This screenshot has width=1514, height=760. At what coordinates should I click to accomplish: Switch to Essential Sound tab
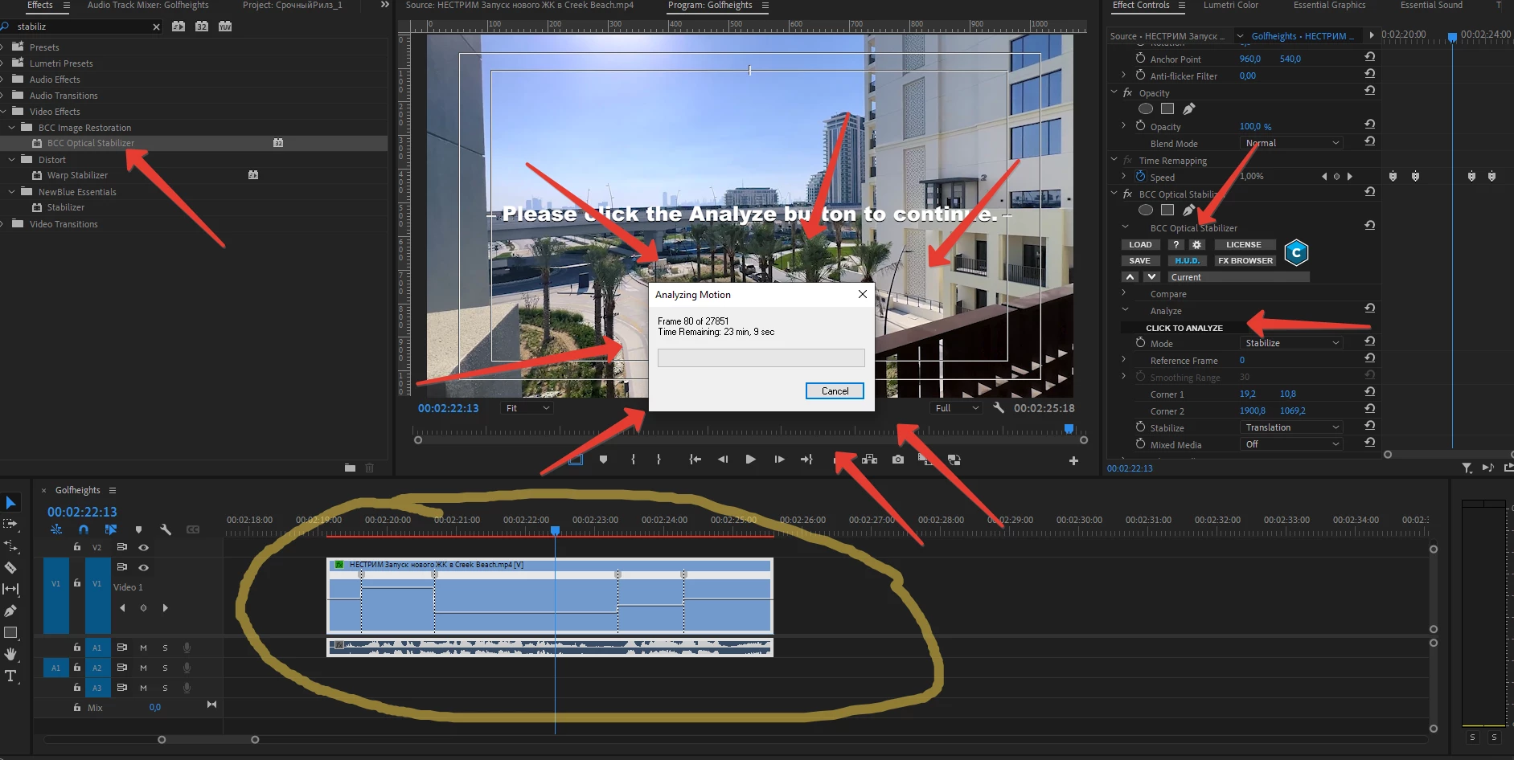1431,6
